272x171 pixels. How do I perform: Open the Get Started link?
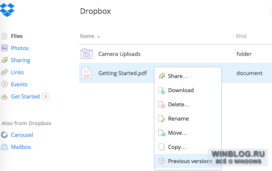click(25, 96)
